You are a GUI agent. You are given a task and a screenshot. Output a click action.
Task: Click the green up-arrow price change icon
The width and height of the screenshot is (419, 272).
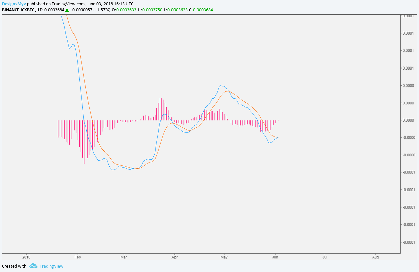coord(67,10)
